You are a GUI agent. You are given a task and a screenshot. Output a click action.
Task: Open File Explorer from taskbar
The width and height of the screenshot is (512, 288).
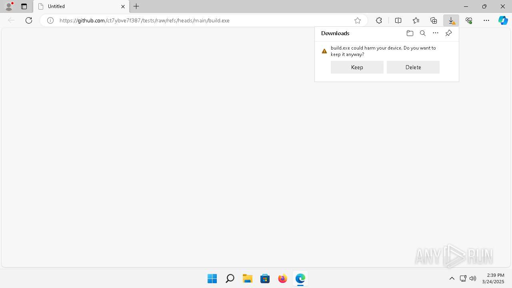point(248,278)
